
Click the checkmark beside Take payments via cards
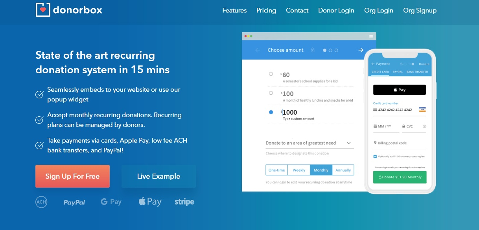[x=39, y=145]
